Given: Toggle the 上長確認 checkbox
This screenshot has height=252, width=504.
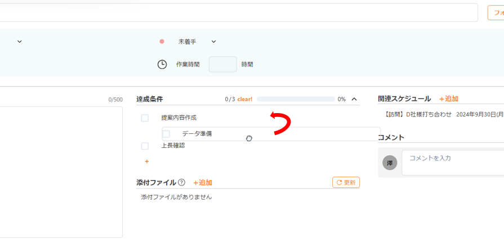Looking at the screenshot, I should pyautogui.click(x=145, y=146).
